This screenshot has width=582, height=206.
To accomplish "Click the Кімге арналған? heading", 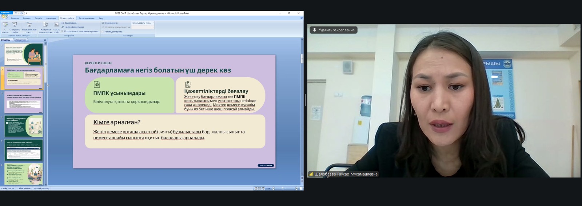I will (117, 122).
